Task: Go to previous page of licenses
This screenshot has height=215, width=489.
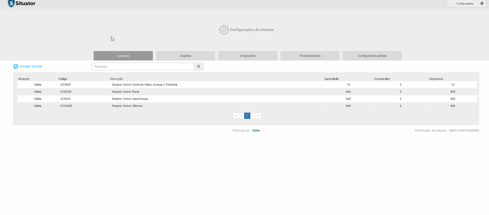Action: [241, 116]
